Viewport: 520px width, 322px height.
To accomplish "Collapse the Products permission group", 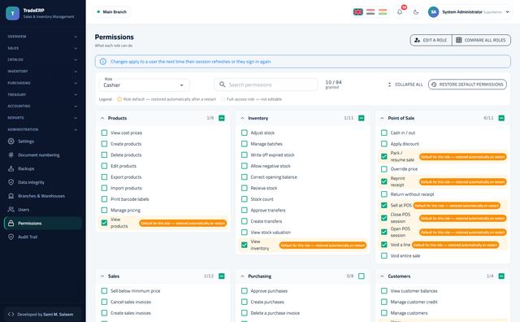I will [x=102, y=118].
